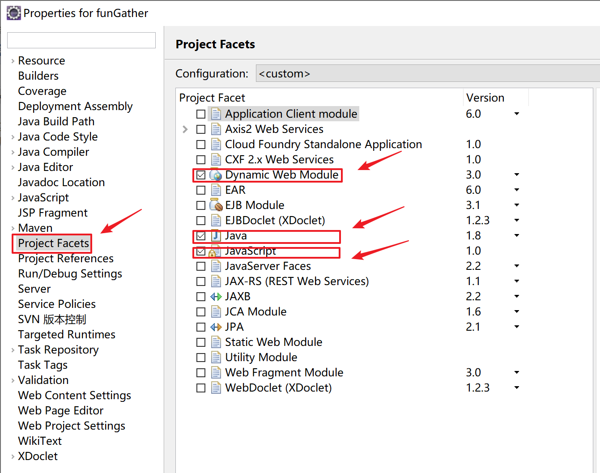Open Application Client module version dropdown
This screenshot has height=473, width=600.
point(517,114)
